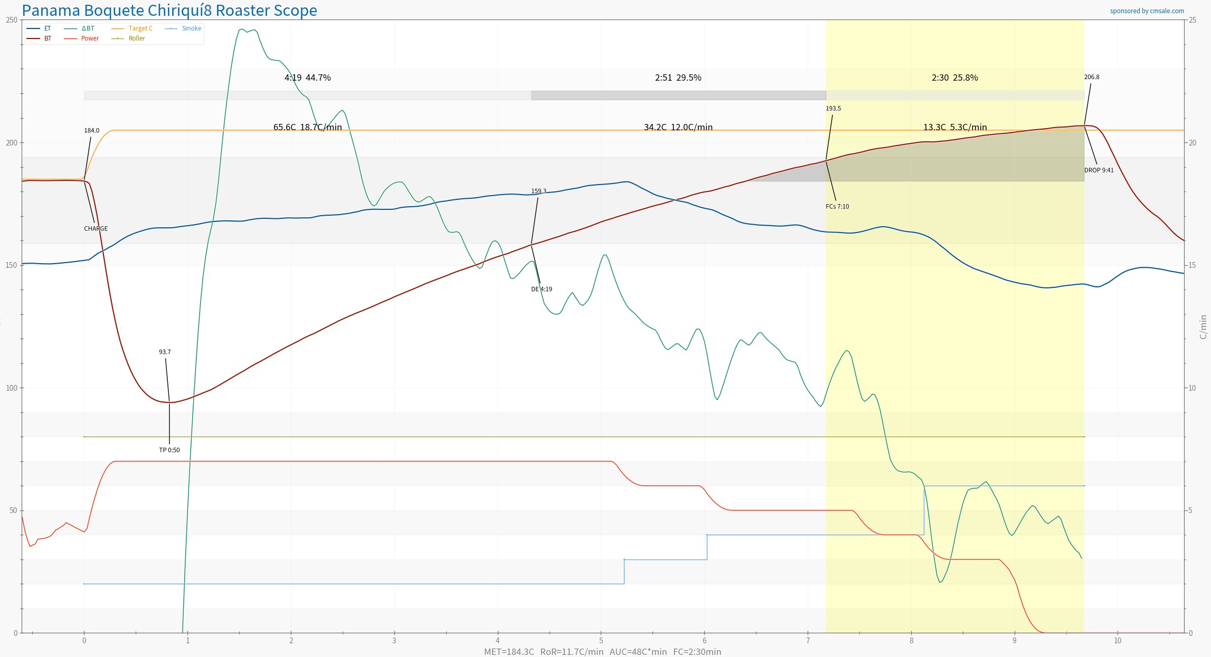Click the Roller legend entry
This screenshot has height=657, width=1211.
click(x=136, y=38)
